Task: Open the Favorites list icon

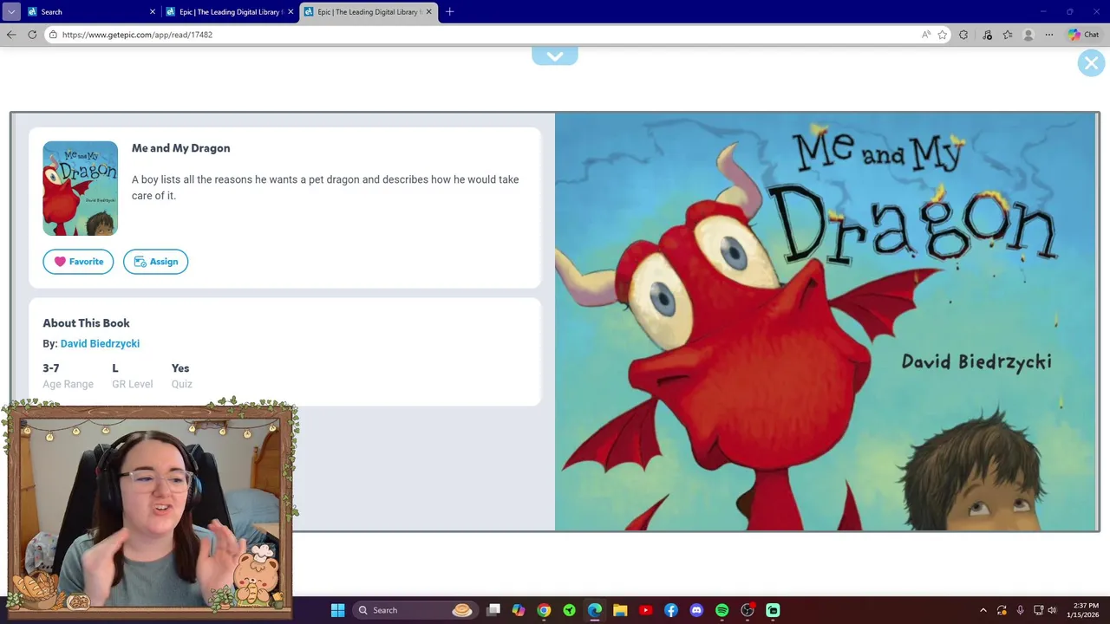Action: [1008, 35]
